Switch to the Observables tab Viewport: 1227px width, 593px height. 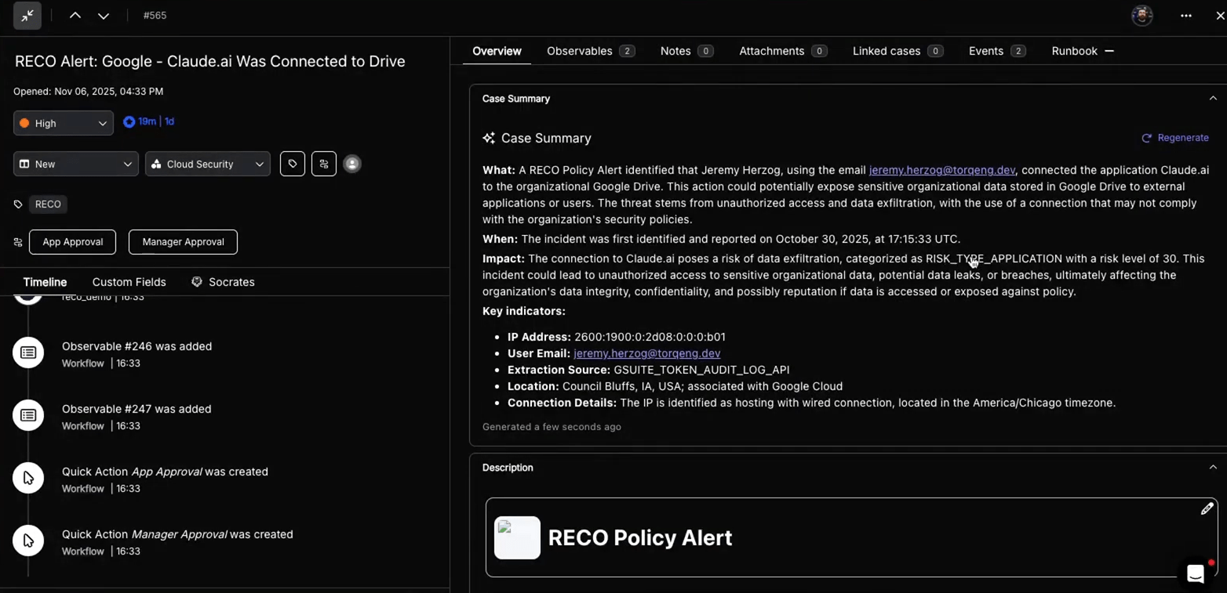[590, 51]
